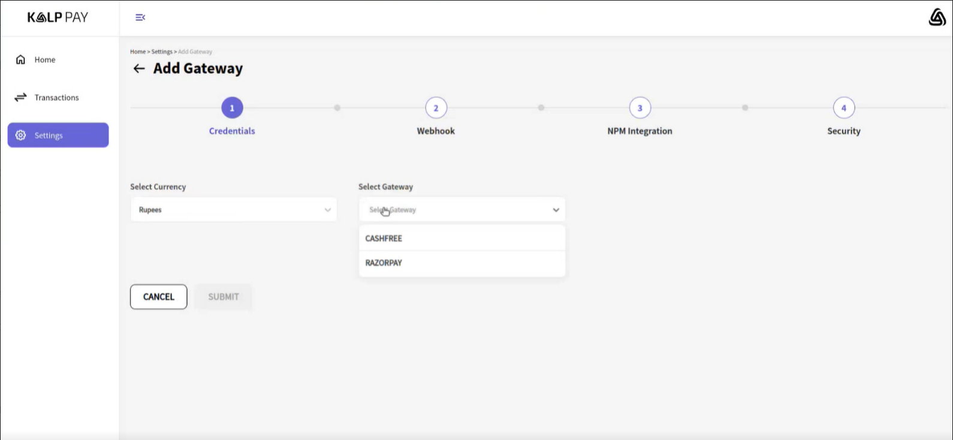Go to step 4 Security circle
The height and width of the screenshot is (440, 953).
pos(843,108)
